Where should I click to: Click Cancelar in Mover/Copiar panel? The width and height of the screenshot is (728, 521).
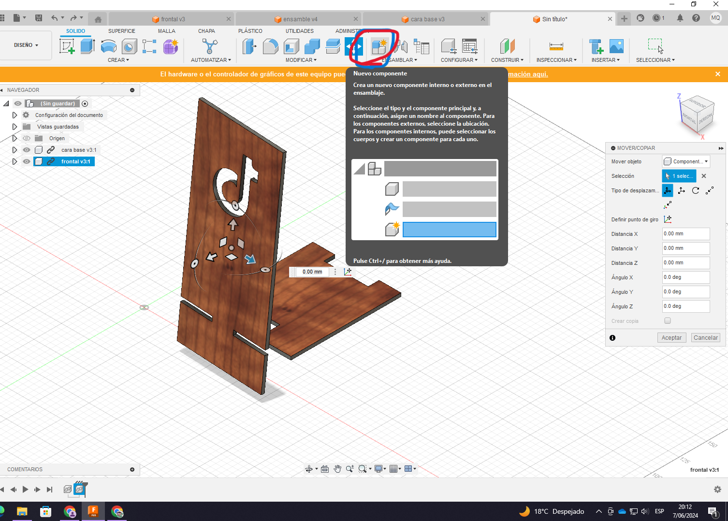pos(706,338)
